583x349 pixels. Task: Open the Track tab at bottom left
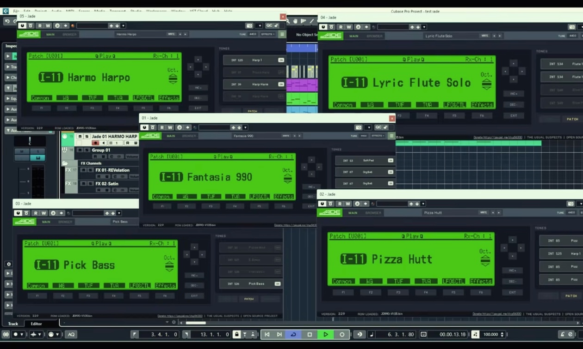pyautogui.click(x=13, y=324)
